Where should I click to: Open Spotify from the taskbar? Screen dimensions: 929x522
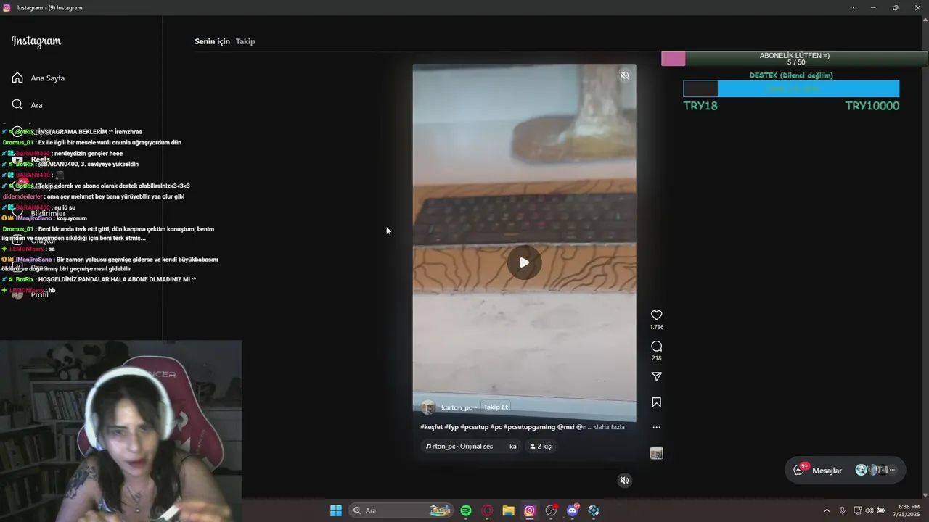pos(466,510)
